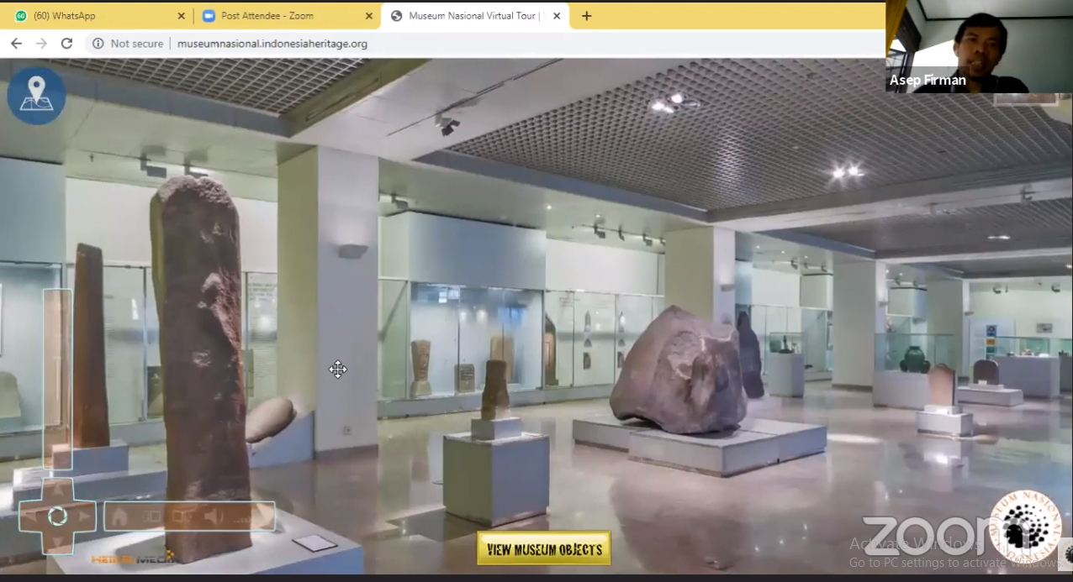Go forward in browser history
Image resolution: width=1073 pixels, height=582 pixels.
coord(41,44)
